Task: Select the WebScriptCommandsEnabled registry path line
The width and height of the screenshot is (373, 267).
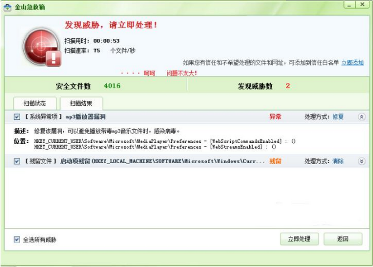Action: (164, 141)
